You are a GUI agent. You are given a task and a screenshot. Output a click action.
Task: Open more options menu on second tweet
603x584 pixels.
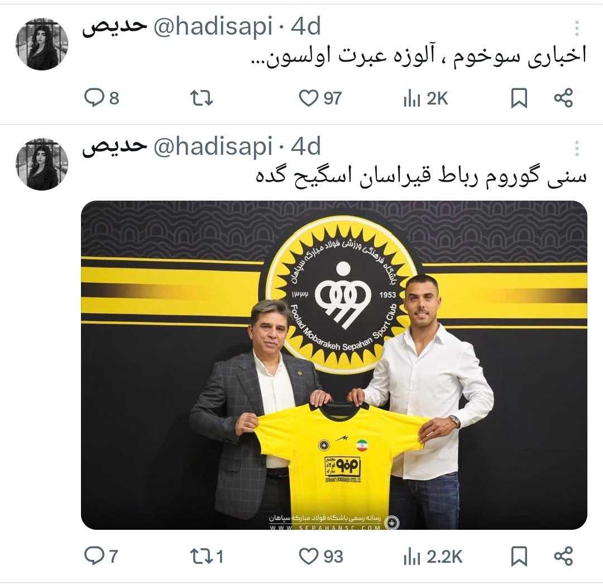coord(576,148)
